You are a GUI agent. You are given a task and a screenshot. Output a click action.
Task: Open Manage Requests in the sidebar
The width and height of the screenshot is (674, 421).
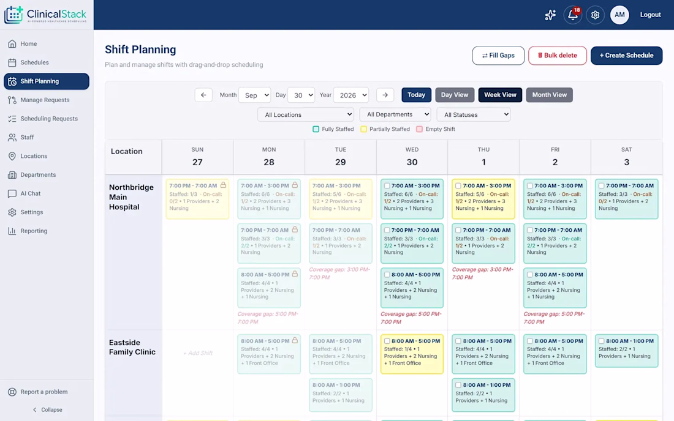click(x=47, y=100)
